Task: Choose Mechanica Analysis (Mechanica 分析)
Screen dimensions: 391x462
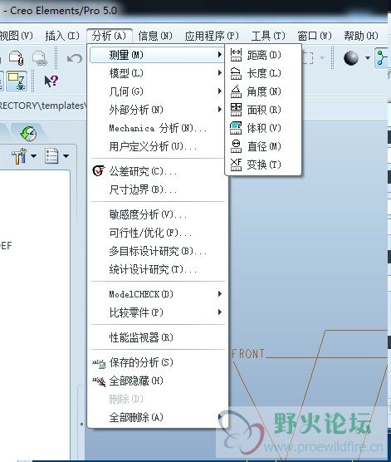Action: [158, 128]
